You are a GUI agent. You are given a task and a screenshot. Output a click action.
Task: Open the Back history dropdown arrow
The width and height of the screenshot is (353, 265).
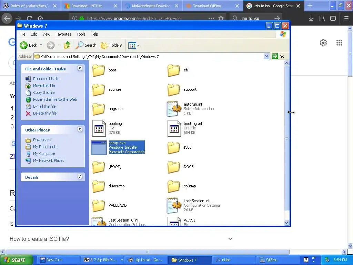click(41, 45)
